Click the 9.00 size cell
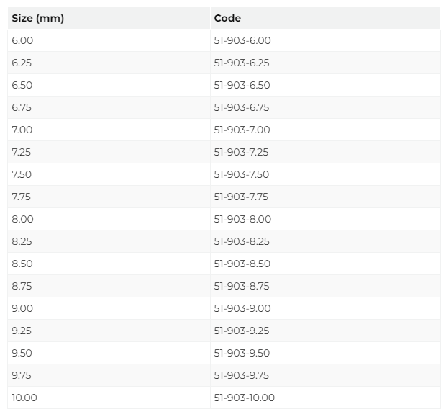Screen dimensions: 446x417 pos(109,308)
